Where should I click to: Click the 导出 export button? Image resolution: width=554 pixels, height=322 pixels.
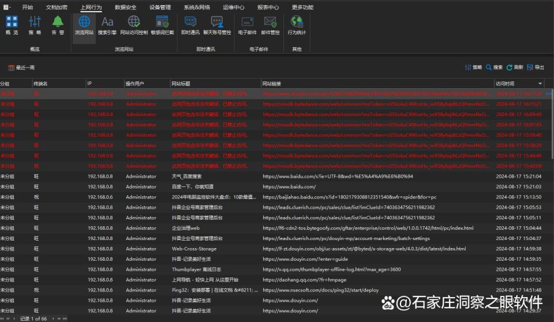click(536, 67)
